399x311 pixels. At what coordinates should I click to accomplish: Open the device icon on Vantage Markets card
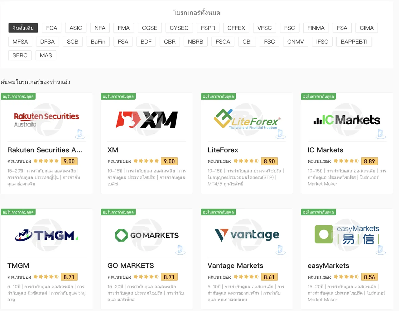(280, 250)
